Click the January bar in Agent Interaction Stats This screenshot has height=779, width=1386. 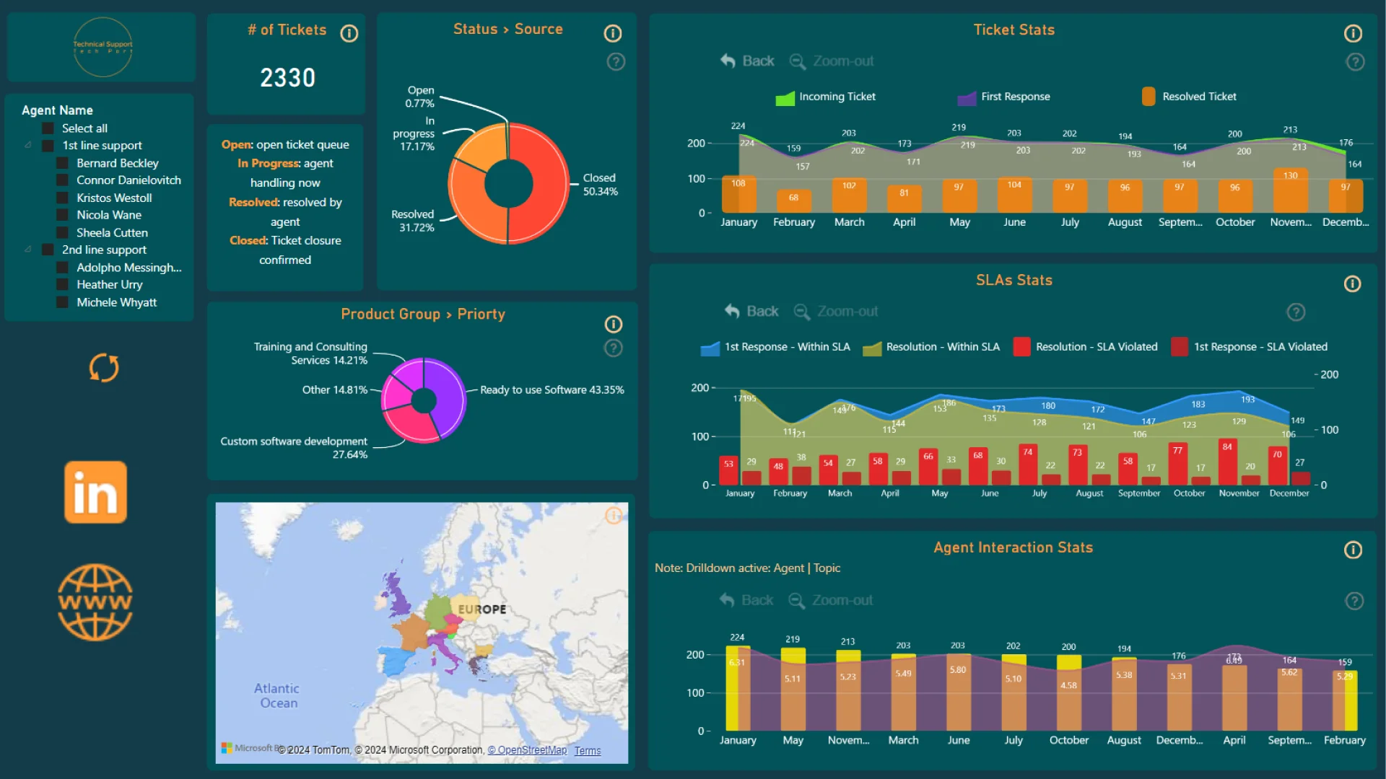(738, 689)
